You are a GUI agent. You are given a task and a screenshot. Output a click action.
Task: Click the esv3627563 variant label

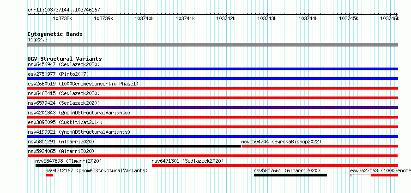(381, 170)
